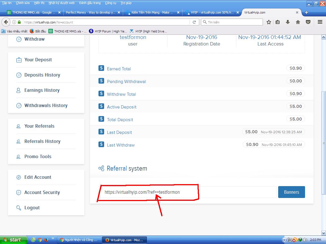326x244 pixels.
Task: Switch to the Kiếm Tiền Trên Mạng tab
Action: coord(152,12)
